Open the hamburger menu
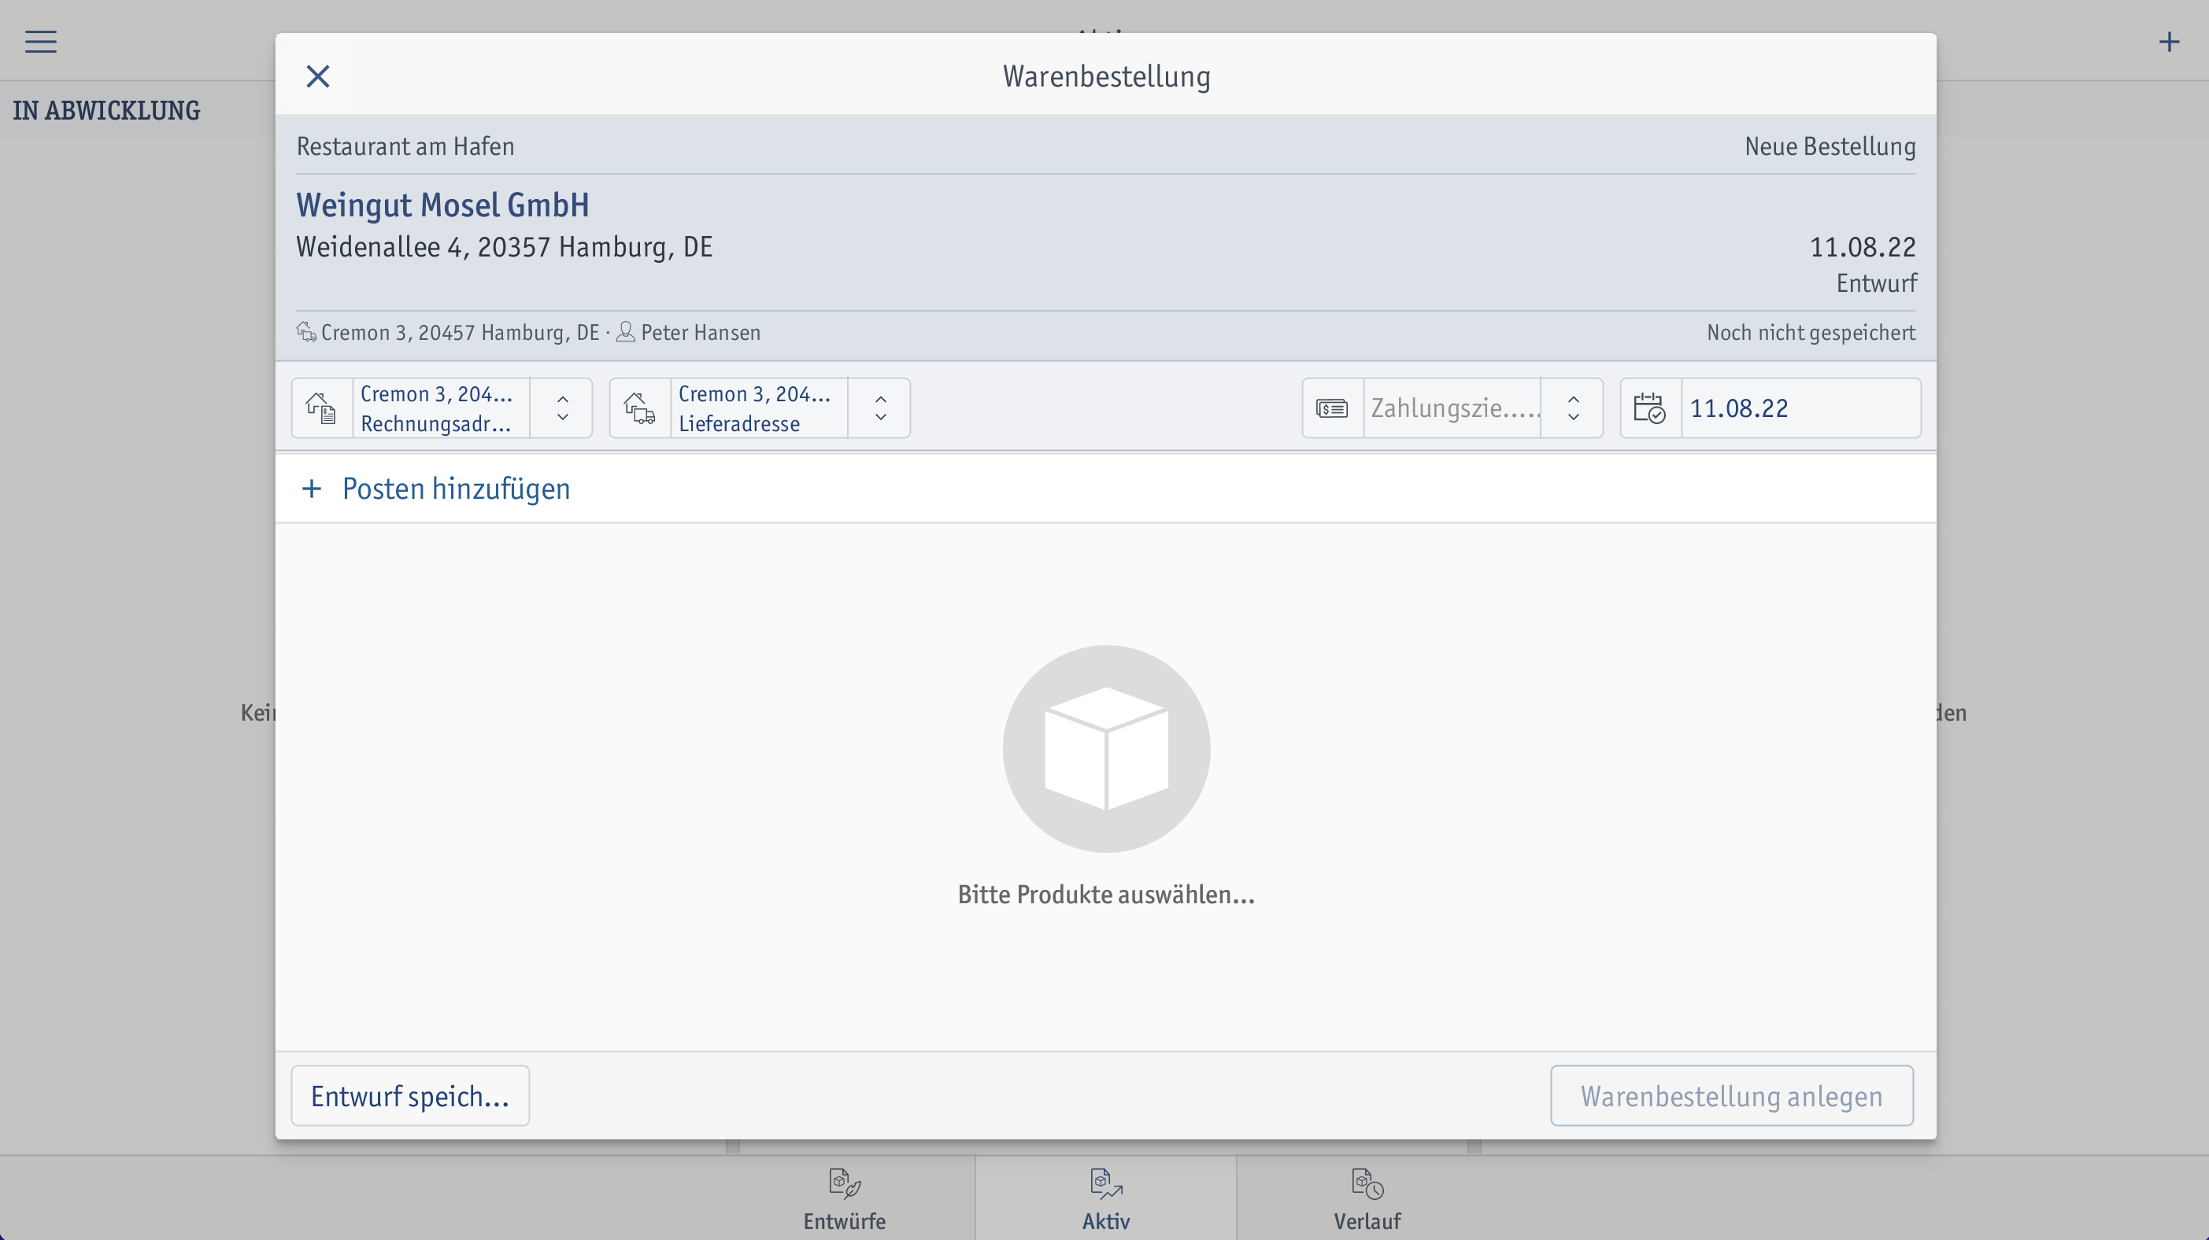The height and width of the screenshot is (1240, 2209). [40, 41]
